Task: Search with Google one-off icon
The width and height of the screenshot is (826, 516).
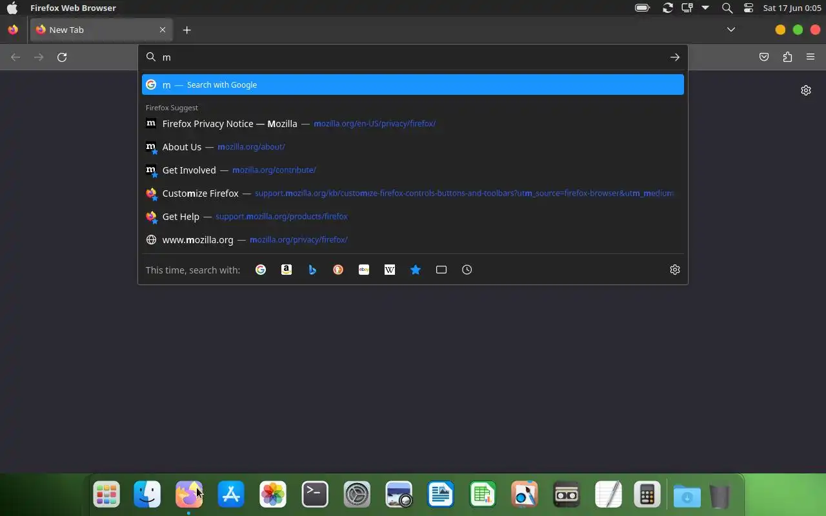Action: 261,270
